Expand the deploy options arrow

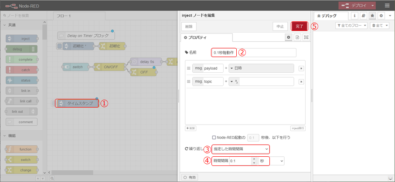(373, 6)
